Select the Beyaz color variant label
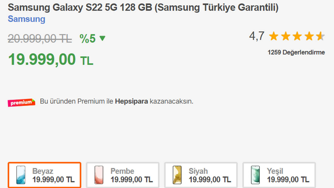This screenshot has width=334, height=188. click(x=43, y=171)
